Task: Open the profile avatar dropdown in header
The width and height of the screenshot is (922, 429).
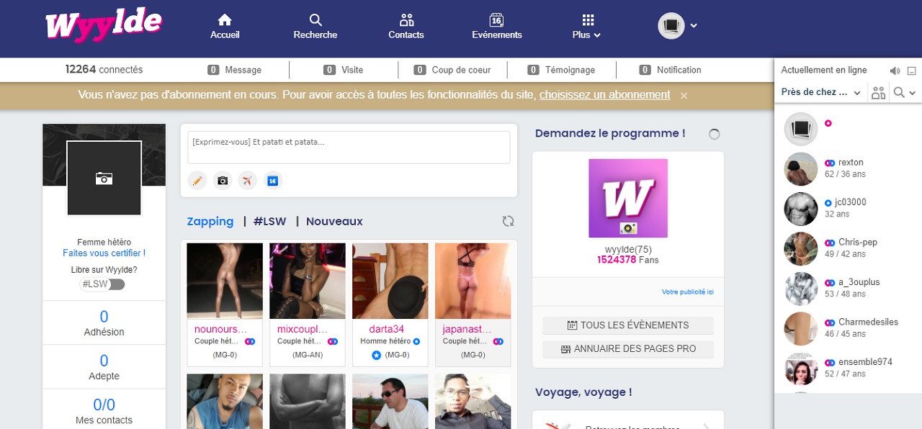Action: [677, 26]
